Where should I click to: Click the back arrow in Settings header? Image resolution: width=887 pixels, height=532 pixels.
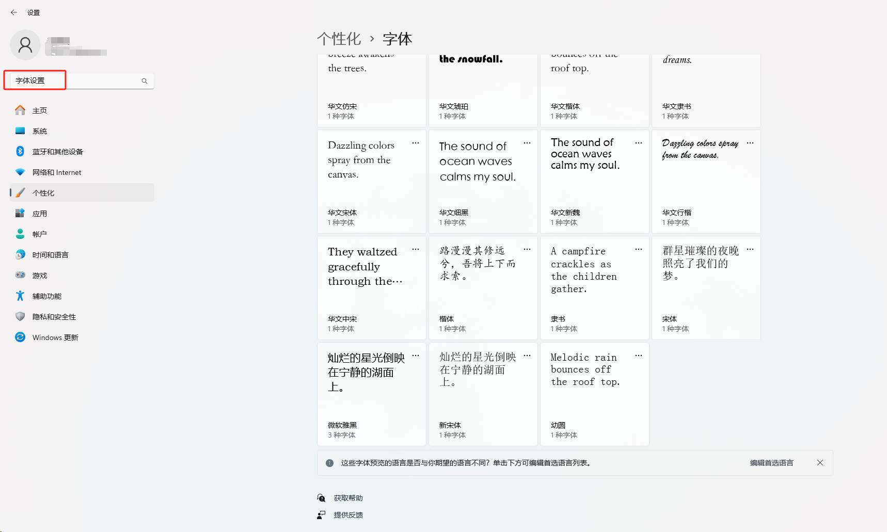[14, 12]
